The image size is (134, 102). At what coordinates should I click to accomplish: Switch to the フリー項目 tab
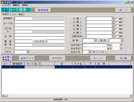(17, 15)
